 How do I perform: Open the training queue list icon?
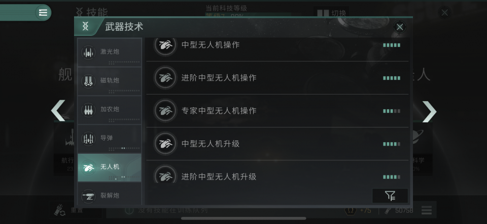[x=427, y=210]
